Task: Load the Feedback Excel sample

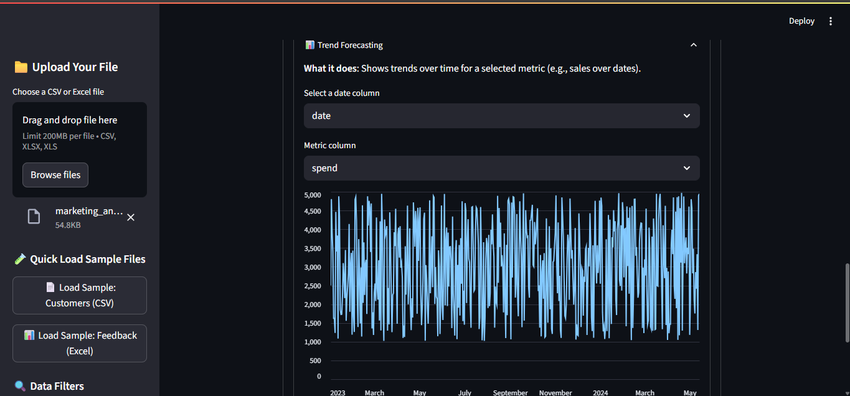Action: 80,343
